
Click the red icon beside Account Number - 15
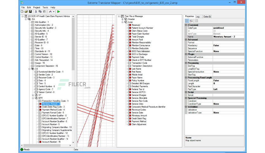click(40, 142)
